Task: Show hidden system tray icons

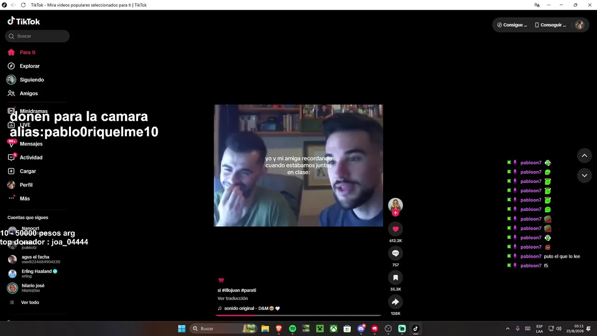Action: click(x=508, y=329)
